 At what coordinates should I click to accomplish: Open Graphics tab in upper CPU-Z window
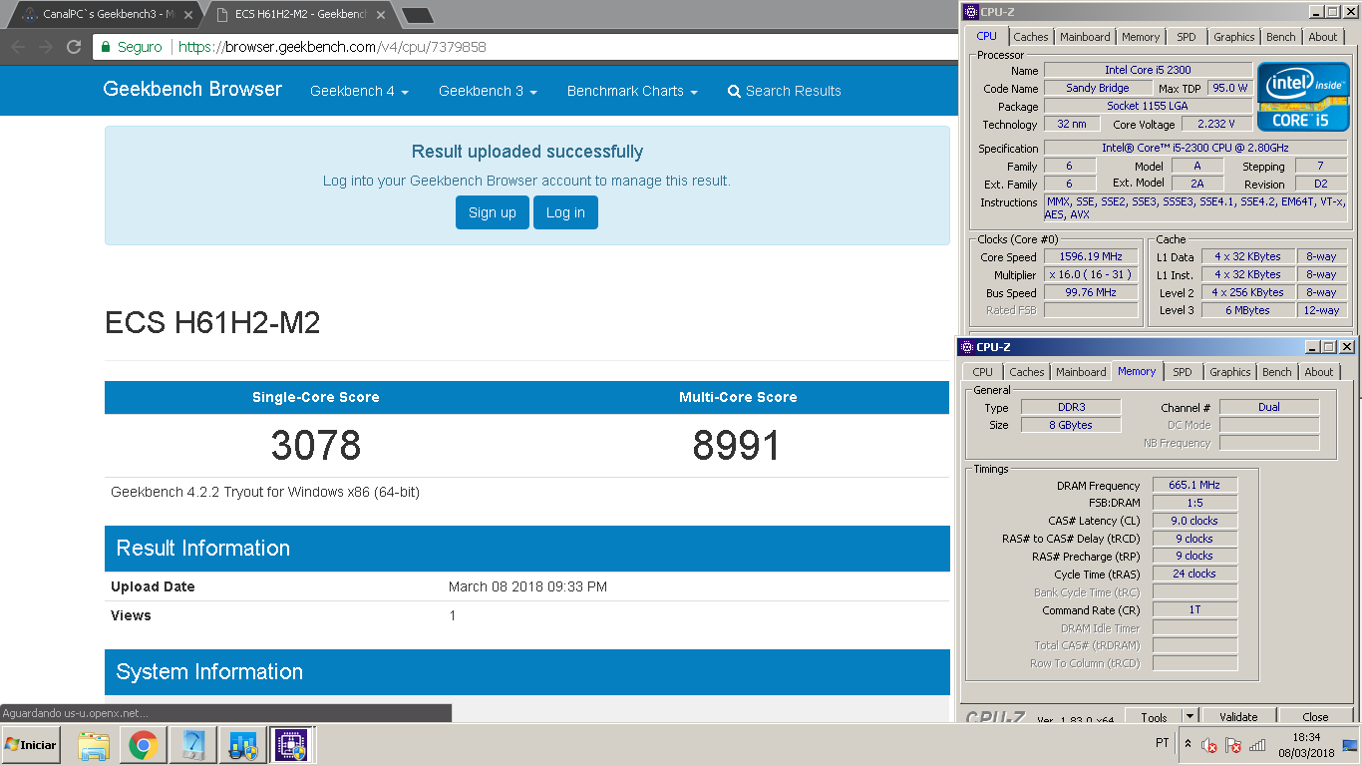[x=1233, y=37]
